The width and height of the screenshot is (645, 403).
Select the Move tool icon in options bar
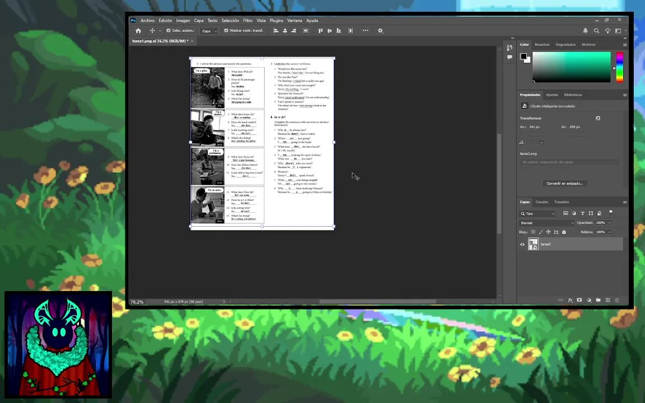coord(152,31)
